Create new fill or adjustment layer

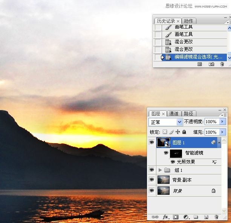(x=187, y=217)
